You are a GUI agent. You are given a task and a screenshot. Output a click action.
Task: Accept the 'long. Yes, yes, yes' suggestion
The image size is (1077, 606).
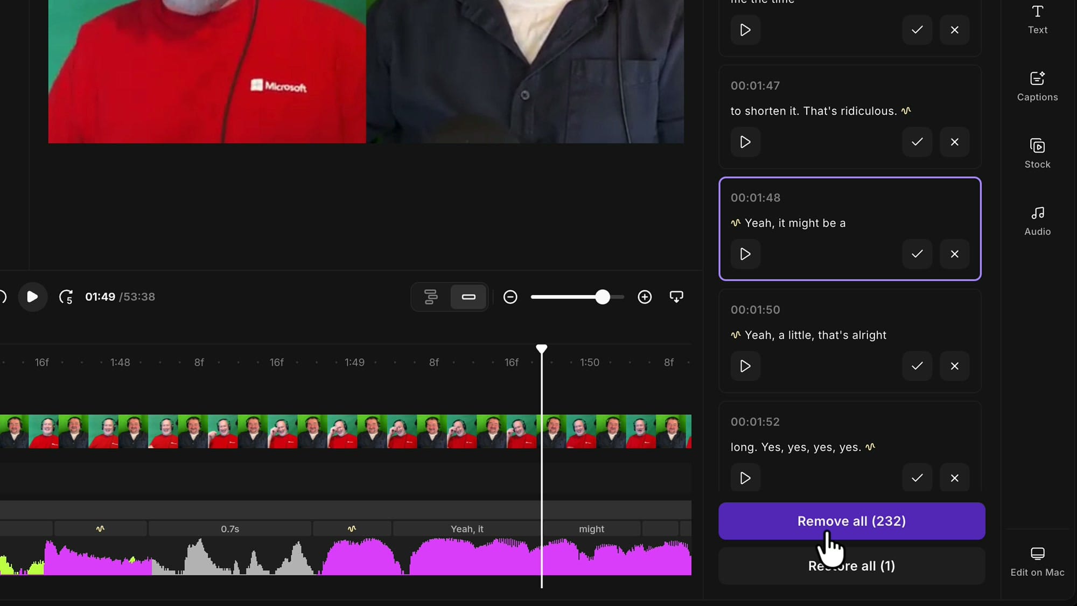pos(917,478)
